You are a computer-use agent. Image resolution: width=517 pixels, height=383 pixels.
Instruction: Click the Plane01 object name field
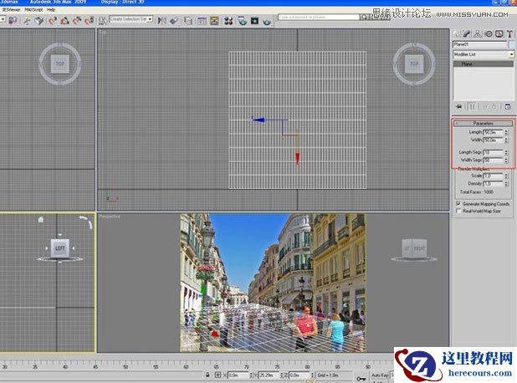(x=479, y=44)
